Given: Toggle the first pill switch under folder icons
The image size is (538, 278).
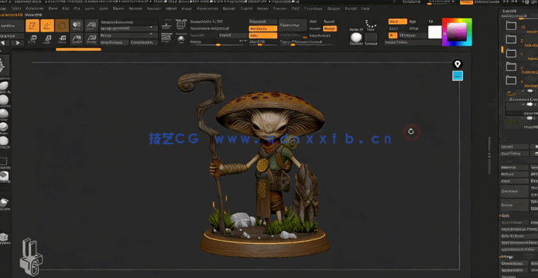Looking at the screenshot, I should point(530,91).
